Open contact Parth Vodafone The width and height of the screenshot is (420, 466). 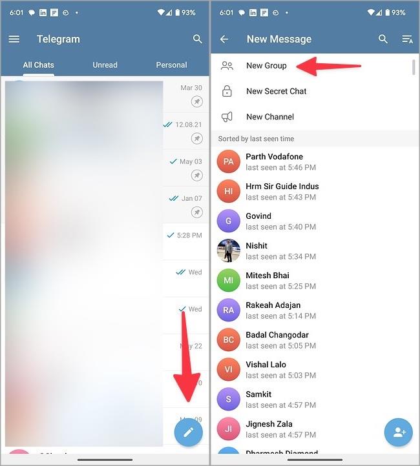coord(315,161)
